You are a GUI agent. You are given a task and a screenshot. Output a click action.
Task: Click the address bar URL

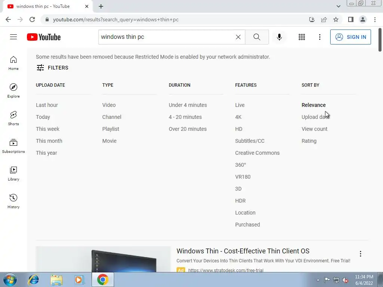click(116, 19)
